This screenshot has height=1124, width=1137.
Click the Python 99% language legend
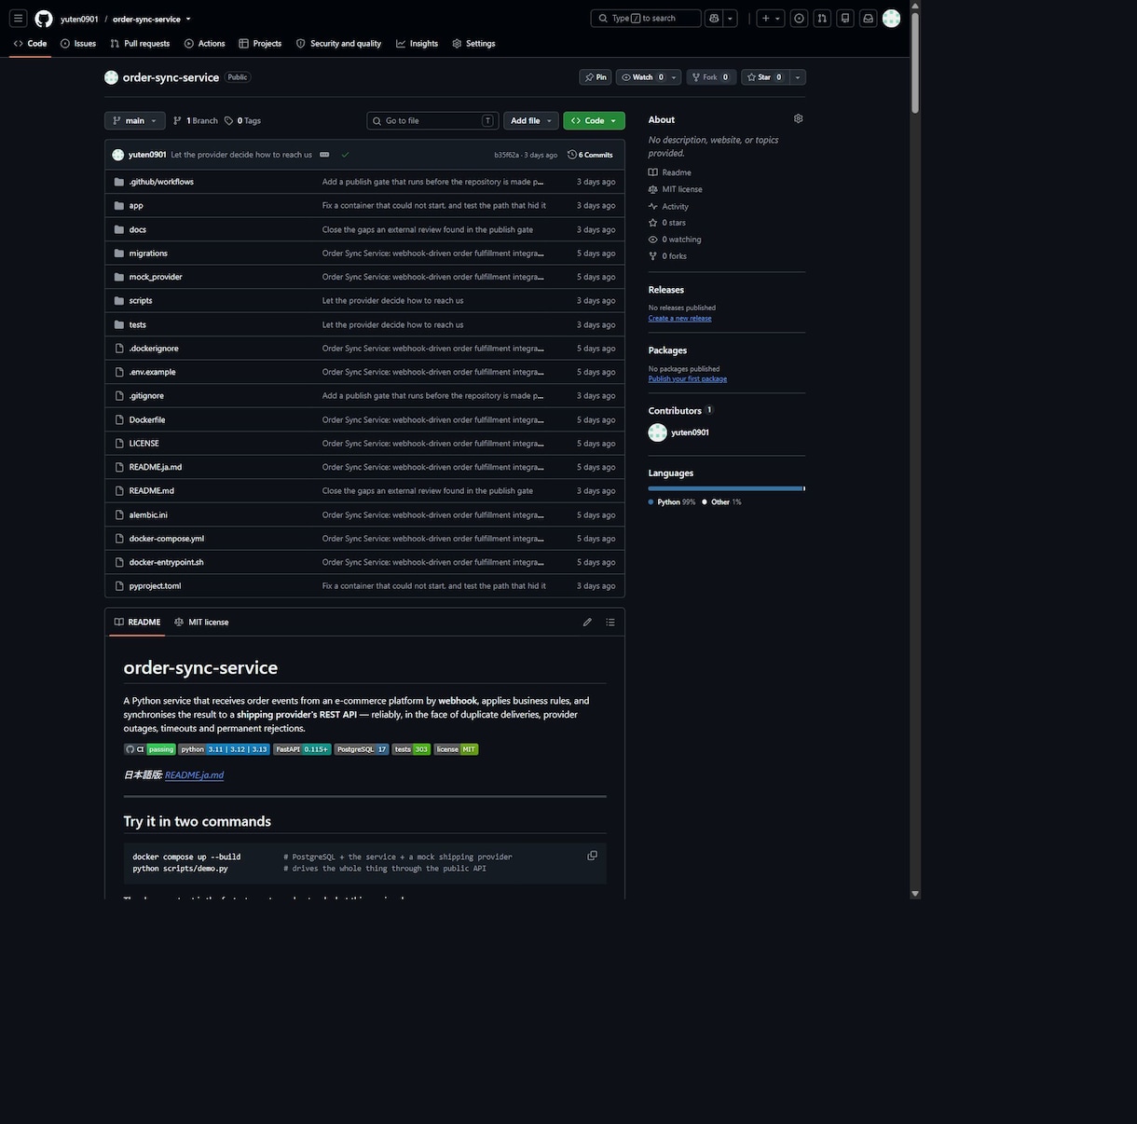tap(672, 501)
